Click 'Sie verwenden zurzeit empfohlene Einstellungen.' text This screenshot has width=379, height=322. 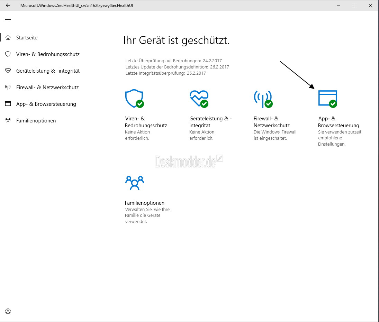[x=340, y=138]
